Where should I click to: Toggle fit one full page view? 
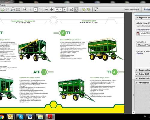tap(76, 10)
